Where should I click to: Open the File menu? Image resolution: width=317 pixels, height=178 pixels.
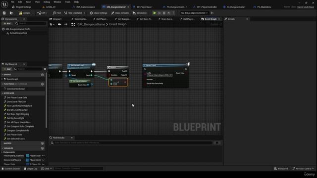(x=12, y=2)
